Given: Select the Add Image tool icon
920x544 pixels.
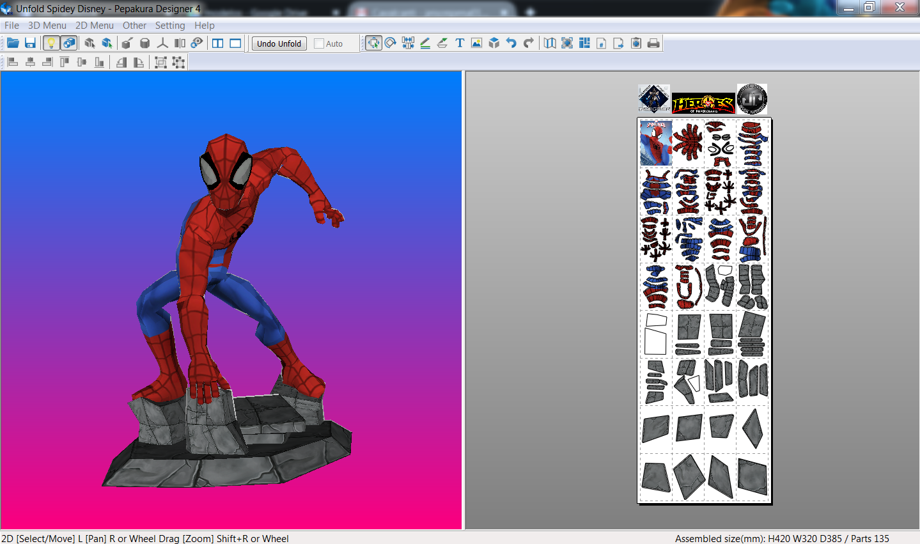Looking at the screenshot, I should pos(476,43).
